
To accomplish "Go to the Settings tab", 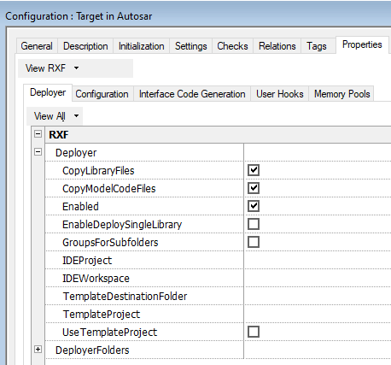I will [x=191, y=46].
